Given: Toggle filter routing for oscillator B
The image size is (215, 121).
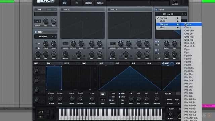Looking at the screenshot, I should coord(156,45).
